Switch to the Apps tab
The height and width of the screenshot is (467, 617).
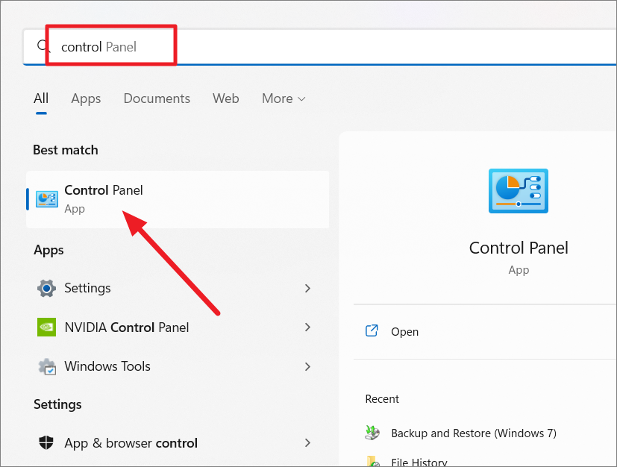click(86, 98)
